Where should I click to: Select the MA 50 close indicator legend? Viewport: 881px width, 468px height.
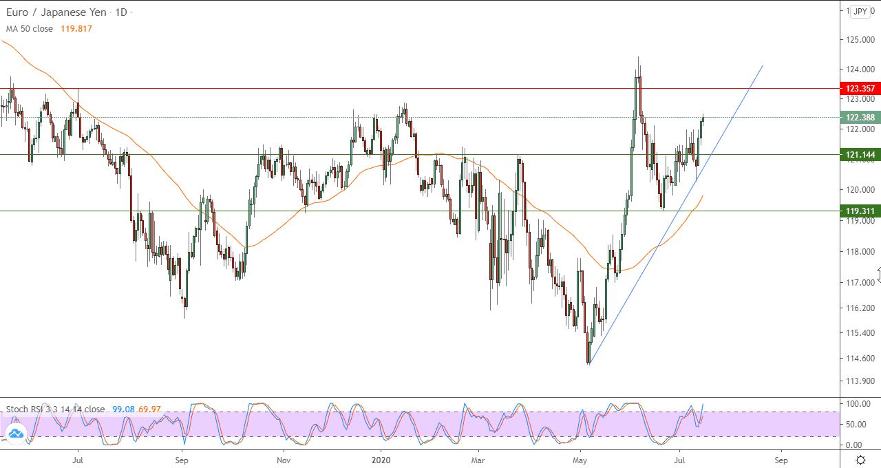pyautogui.click(x=30, y=29)
